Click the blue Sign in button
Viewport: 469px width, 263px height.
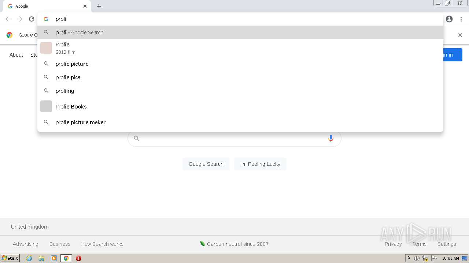[x=453, y=55]
